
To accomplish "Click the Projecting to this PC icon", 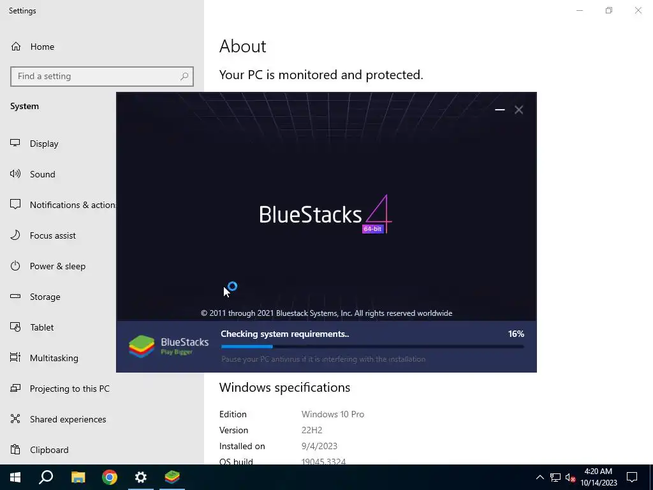I will point(15,388).
